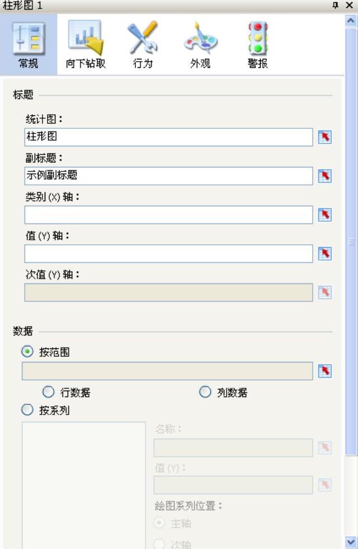The width and height of the screenshot is (358, 549).
Task: Select the 外观 appearance palette icon
Action: (x=200, y=45)
